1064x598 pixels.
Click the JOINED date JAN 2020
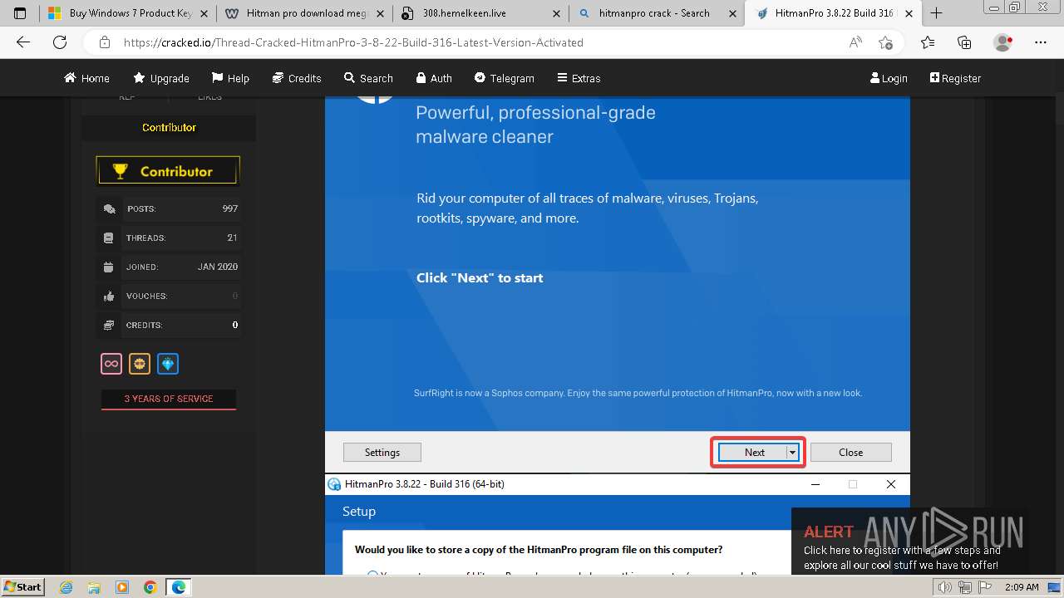(218, 267)
